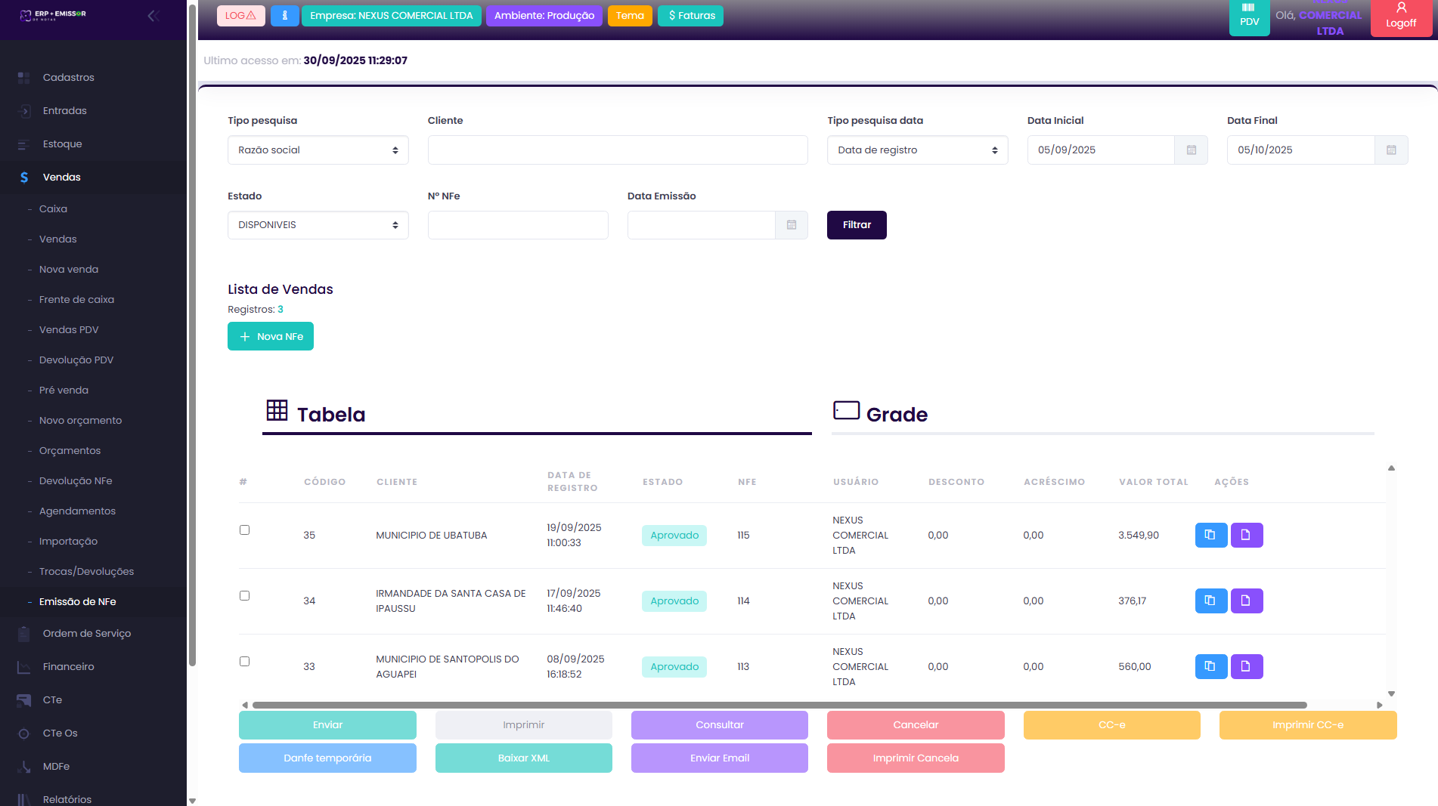Select the checkbox for MUNICIPIO DE UBATUBA
1438x806 pixels.
pos(244,530)
